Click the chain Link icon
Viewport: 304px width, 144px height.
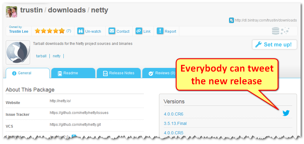point(139,31)
